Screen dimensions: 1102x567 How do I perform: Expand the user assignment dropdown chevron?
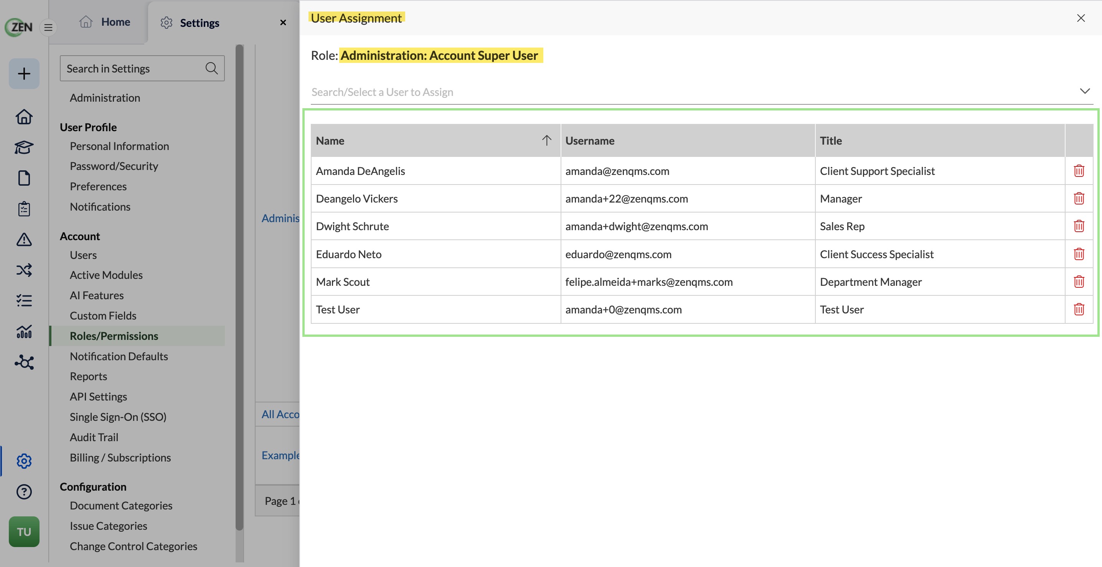pyautogui.click(x=1084, y=91)
